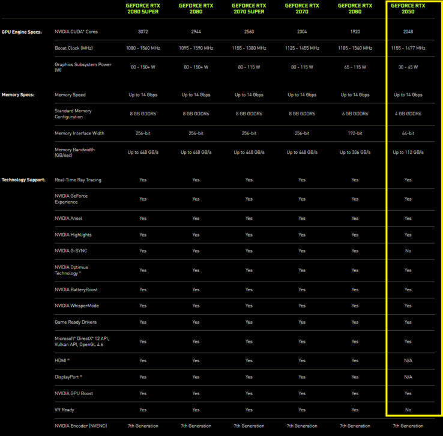Click the NVIDIA Encoder (NVENC) row label
Screen dimensions: 443x436
tap(81, 426)
